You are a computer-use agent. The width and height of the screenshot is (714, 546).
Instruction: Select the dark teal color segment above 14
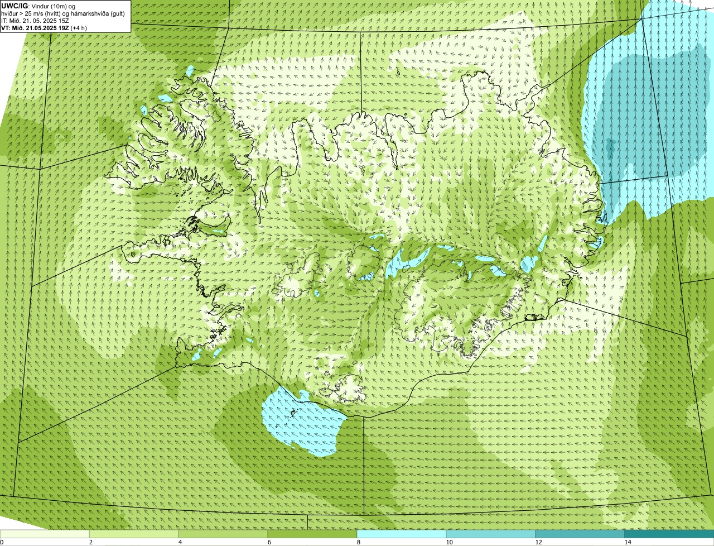click(669, 534)
